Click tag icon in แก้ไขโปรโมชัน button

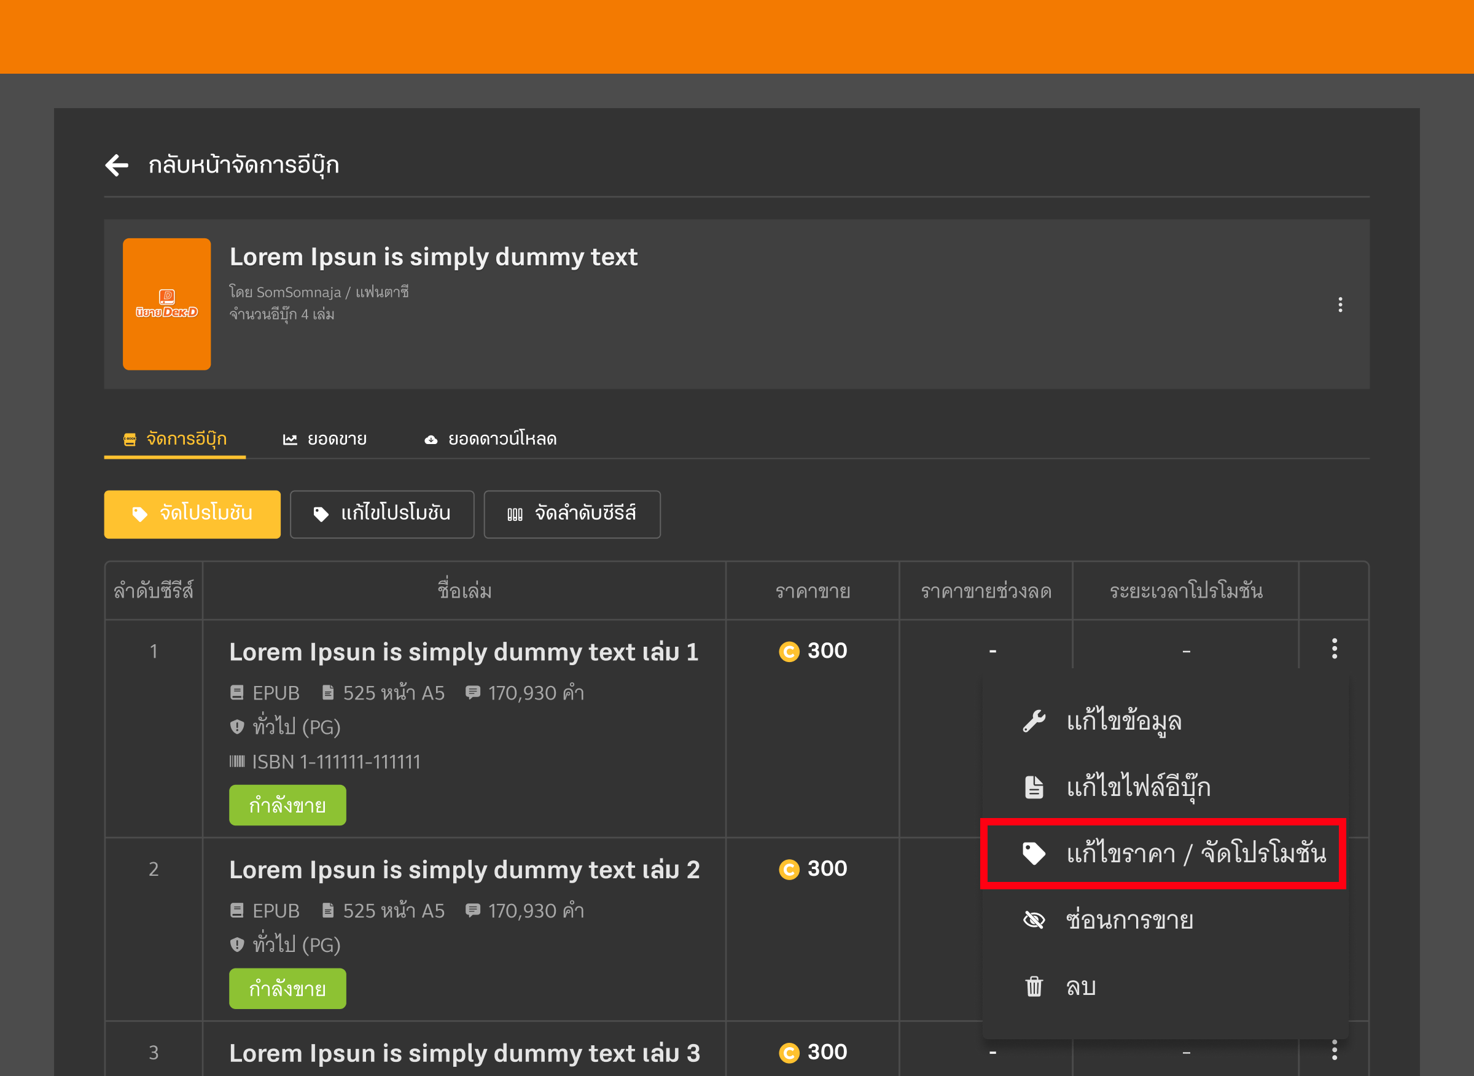tap(321, 514)
